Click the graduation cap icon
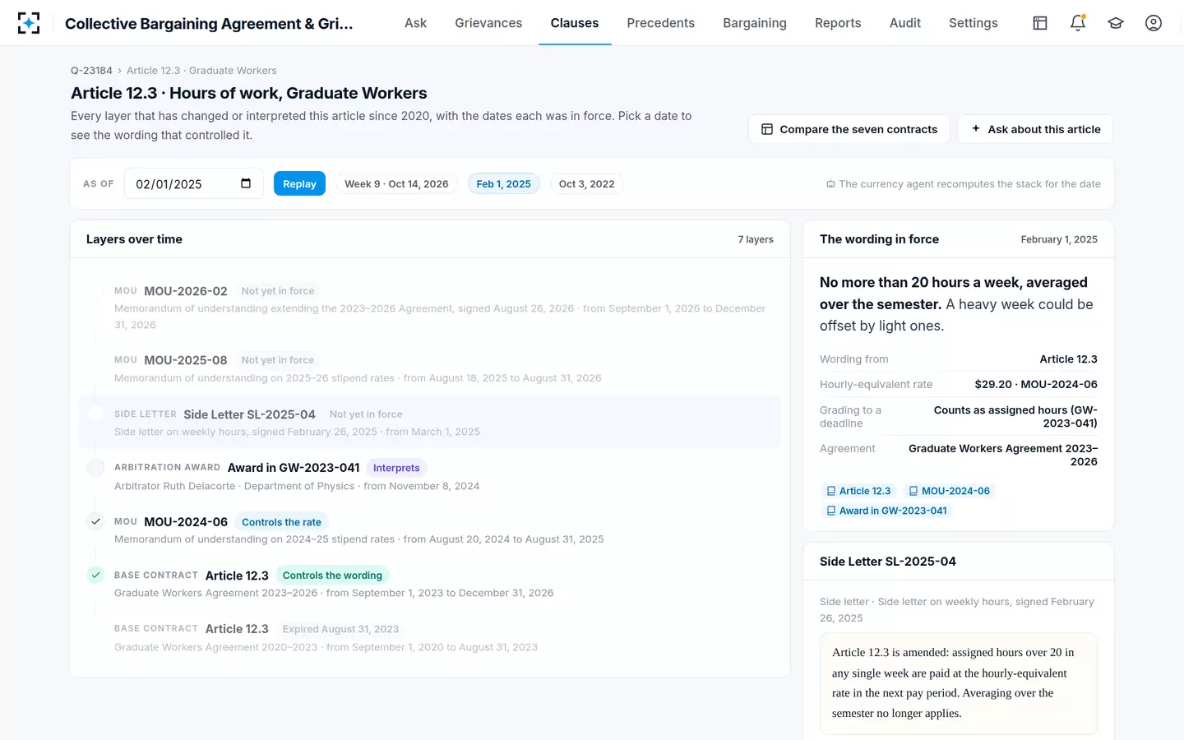This screenshot has width=1184, height=740. [x=1116, y=23]
